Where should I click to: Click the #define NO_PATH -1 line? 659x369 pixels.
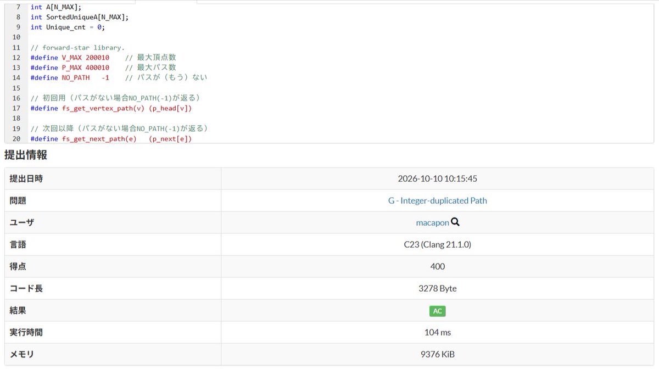coord(119,77)
